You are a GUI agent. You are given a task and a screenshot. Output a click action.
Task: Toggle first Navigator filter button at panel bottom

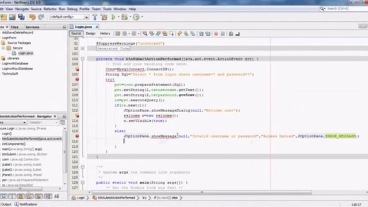[x=3, y=196]
